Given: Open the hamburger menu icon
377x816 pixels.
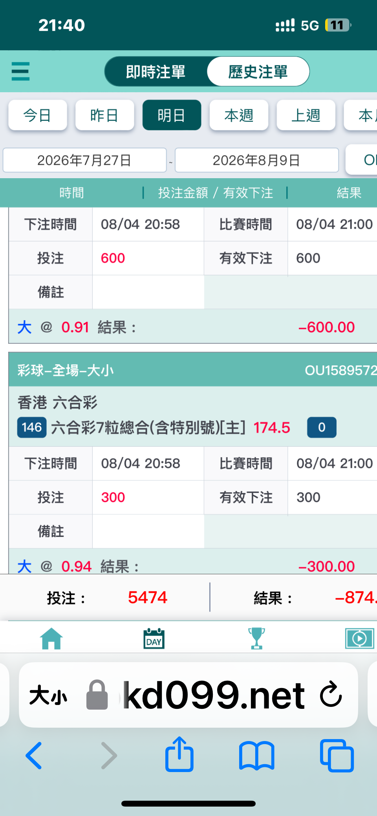Looking at the screenshot, I should [x=20, y=71].
